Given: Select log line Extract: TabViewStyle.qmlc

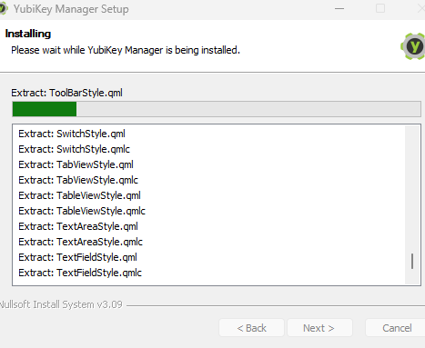Looking at the screenshot, I should [78, 180].
